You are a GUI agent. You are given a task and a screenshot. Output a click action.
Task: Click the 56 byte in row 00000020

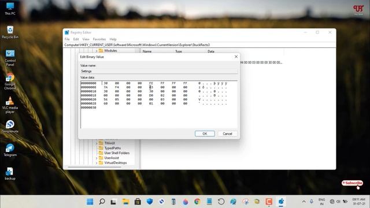pos(105,99)
